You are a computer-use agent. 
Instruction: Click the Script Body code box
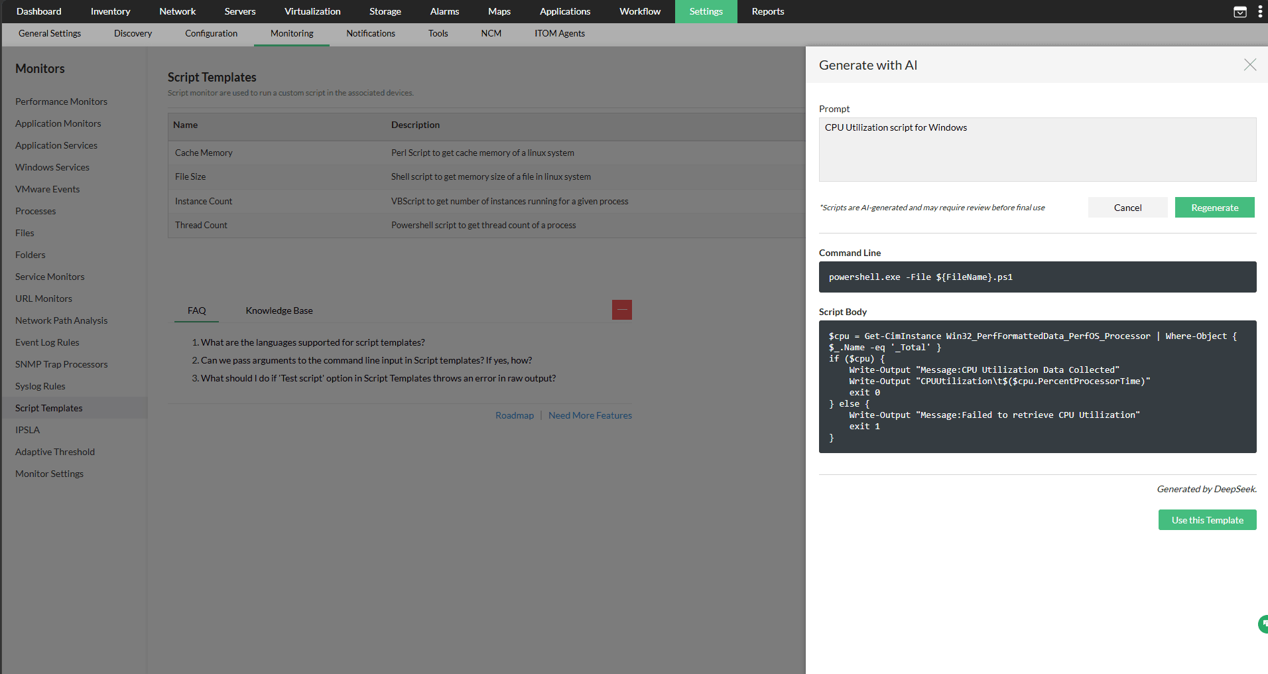1037,387
